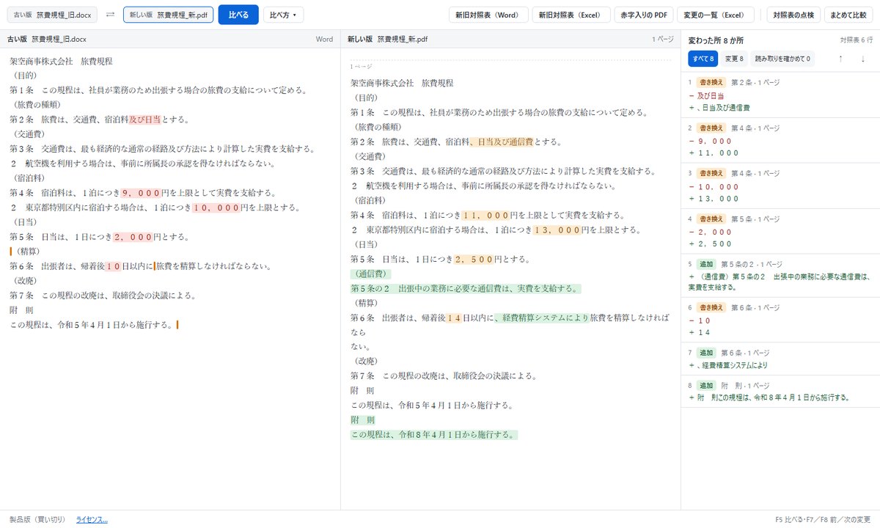Click highlighted 9,000 in old version
The height and width of the screenshot is (528, 880).
tap(142, 193)
